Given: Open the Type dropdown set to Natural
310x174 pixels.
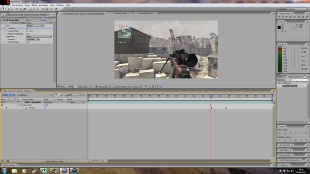Looking at the screenshot, I should [35, 26].
